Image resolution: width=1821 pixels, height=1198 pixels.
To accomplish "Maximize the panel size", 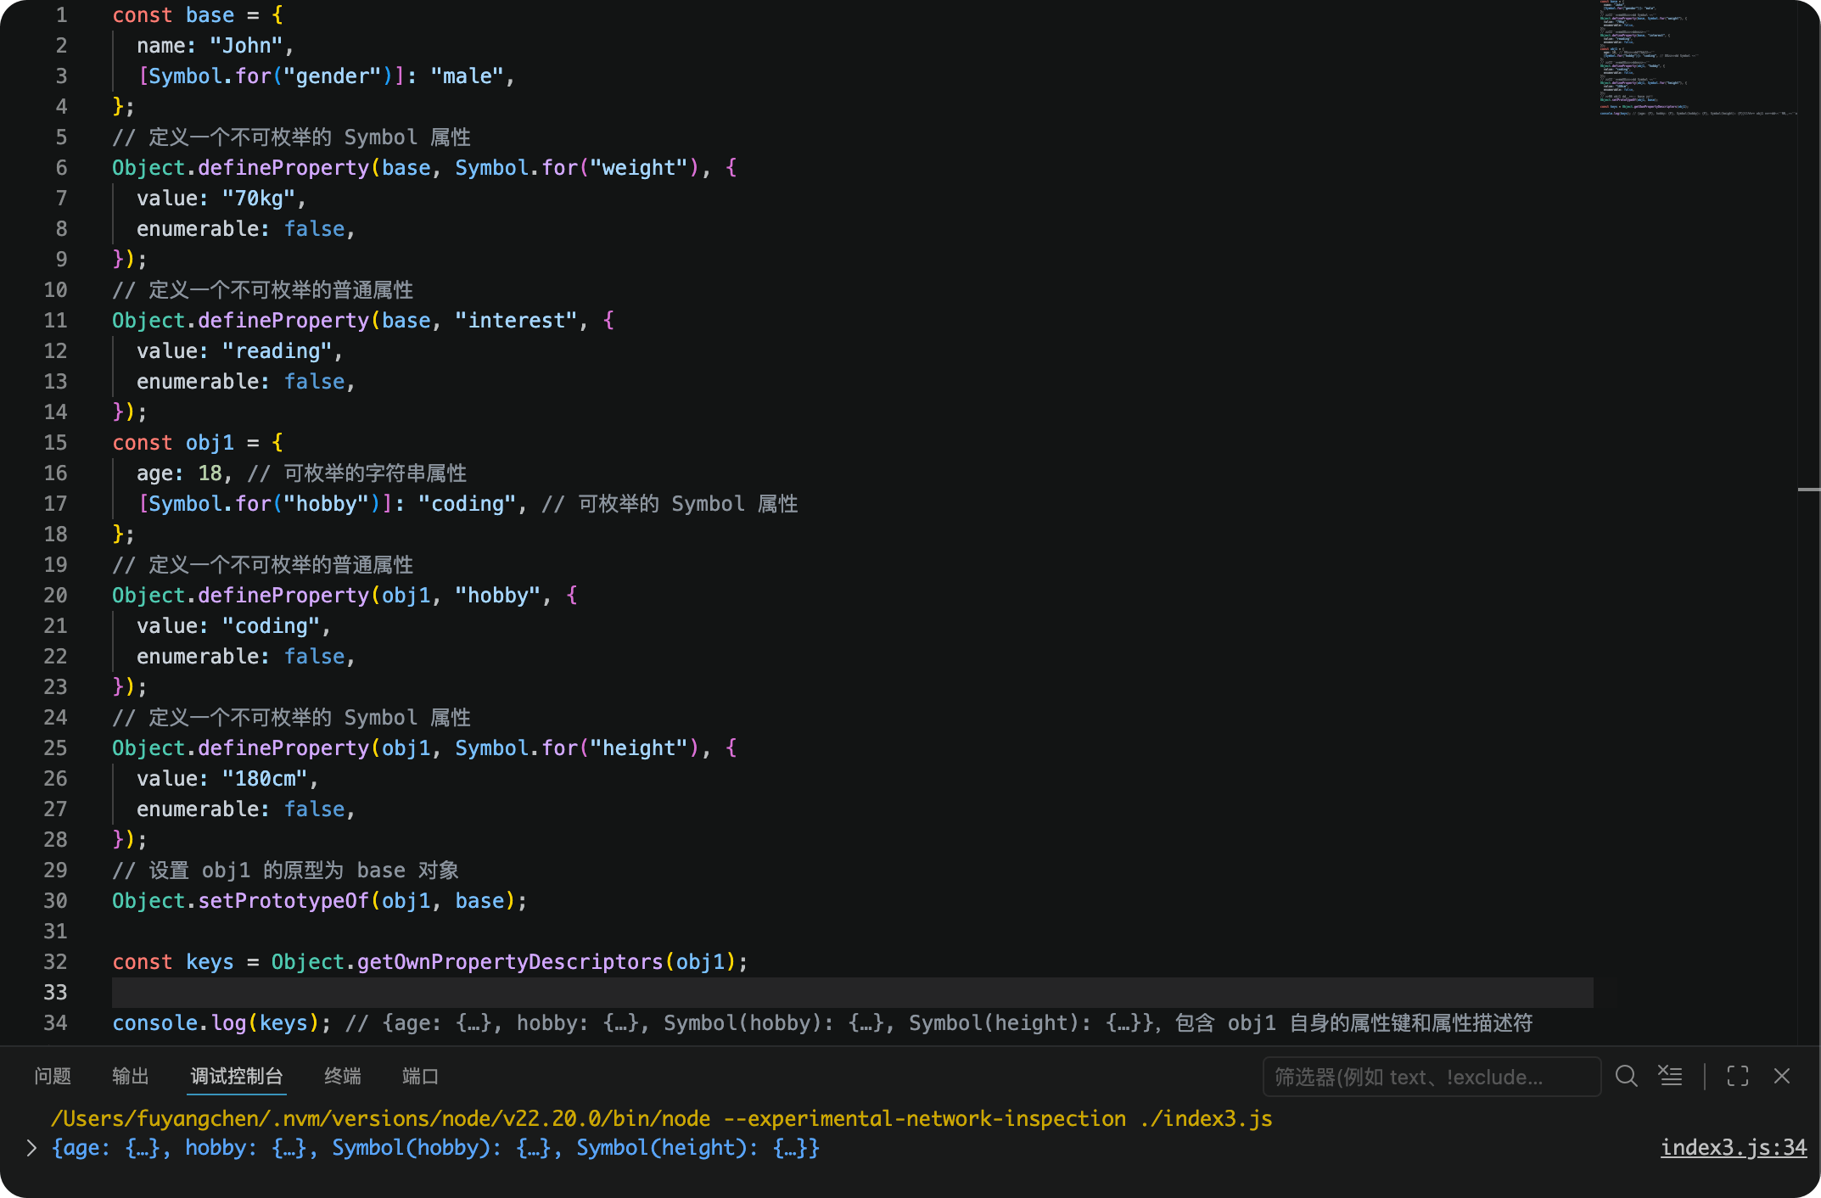I will [1738, 1077].
